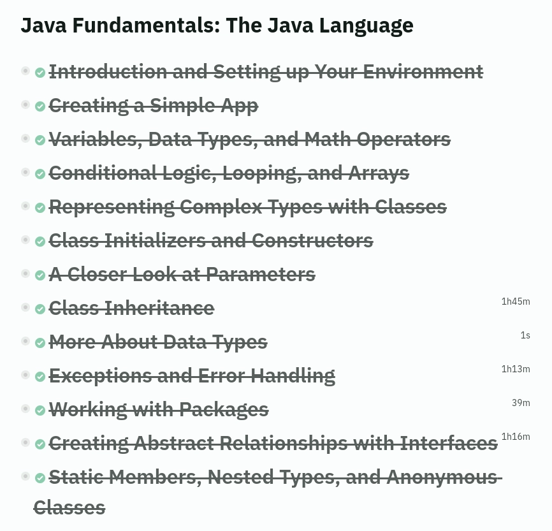Click the Exceptions and Error Handling item text
The width and height of the screenshot is (552, 531).
[192, 375]
